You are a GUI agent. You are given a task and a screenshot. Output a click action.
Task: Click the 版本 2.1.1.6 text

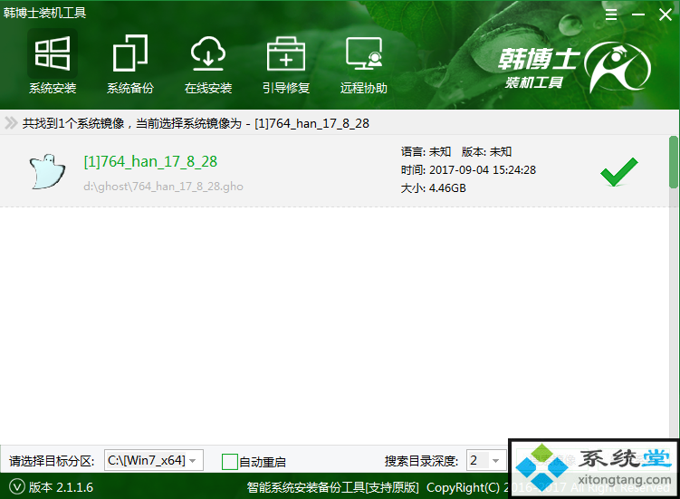click(x=61, y=487)
